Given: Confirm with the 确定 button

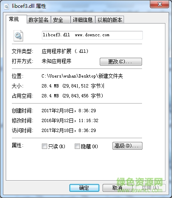Looking at the screenshot, I should [x=84, y=188].
